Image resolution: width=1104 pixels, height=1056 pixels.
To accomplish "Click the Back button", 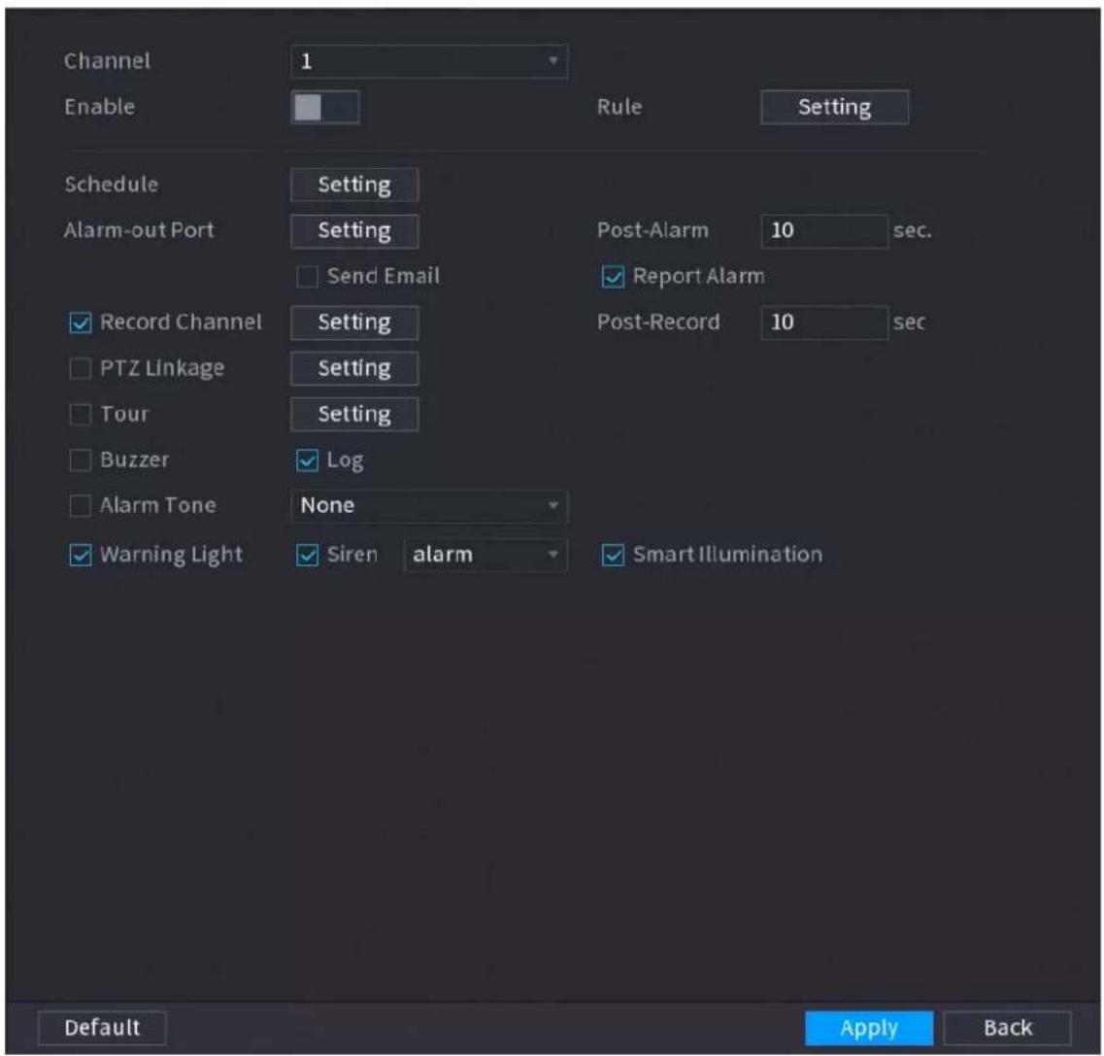I will 1008,1029.
